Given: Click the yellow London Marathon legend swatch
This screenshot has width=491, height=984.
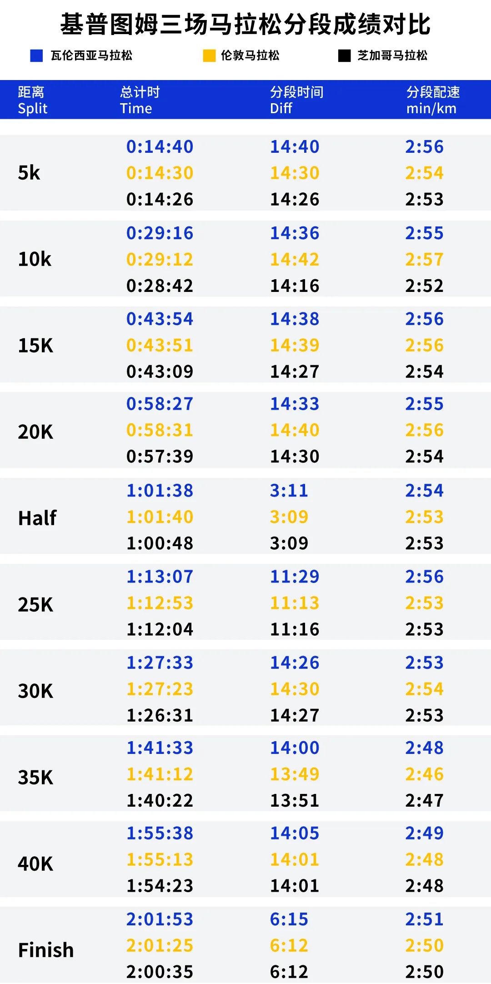Looking at the screenshot, I should 209,56.
